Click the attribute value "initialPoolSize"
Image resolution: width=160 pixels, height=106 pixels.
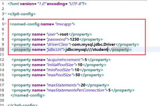click(61, 65)
